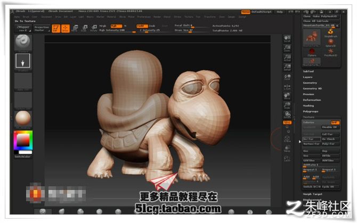Adjust the Draw Size slider
The width and height of the screenshot is (357, 223).
[x=191, y=30]
